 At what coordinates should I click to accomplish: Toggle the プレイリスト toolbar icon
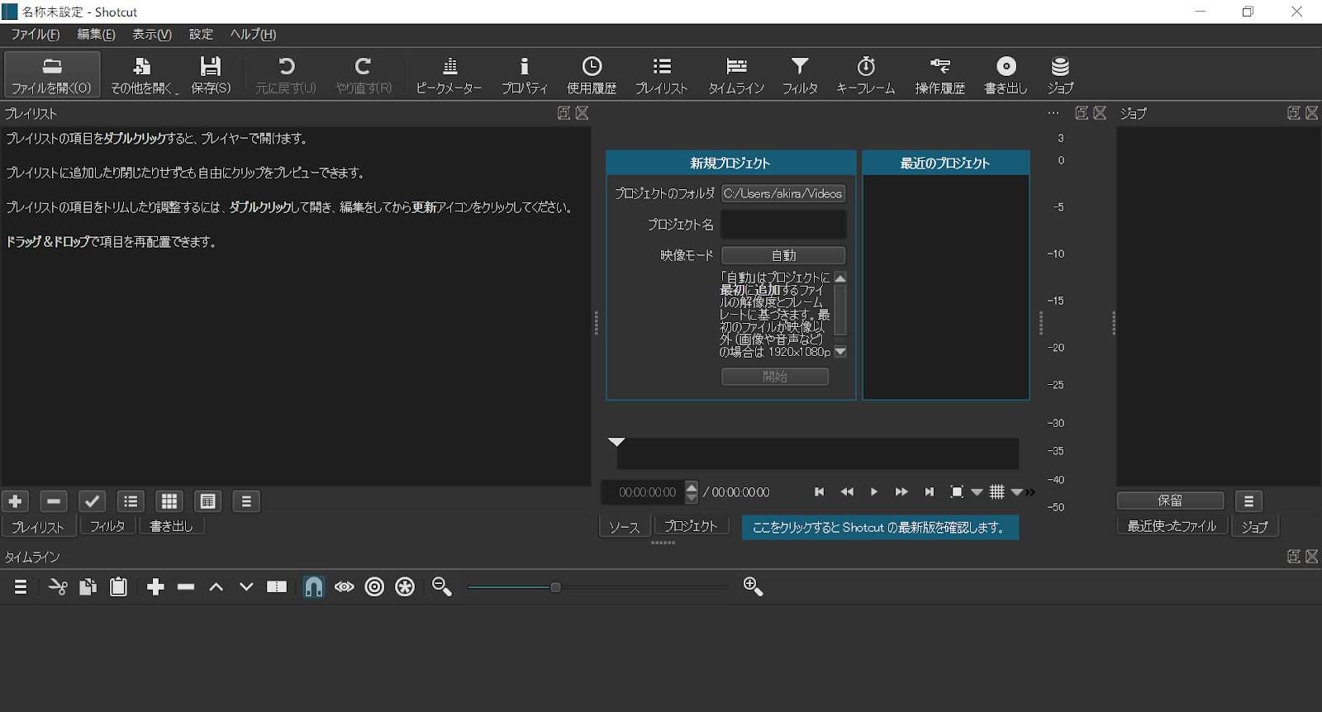point(662,74)
